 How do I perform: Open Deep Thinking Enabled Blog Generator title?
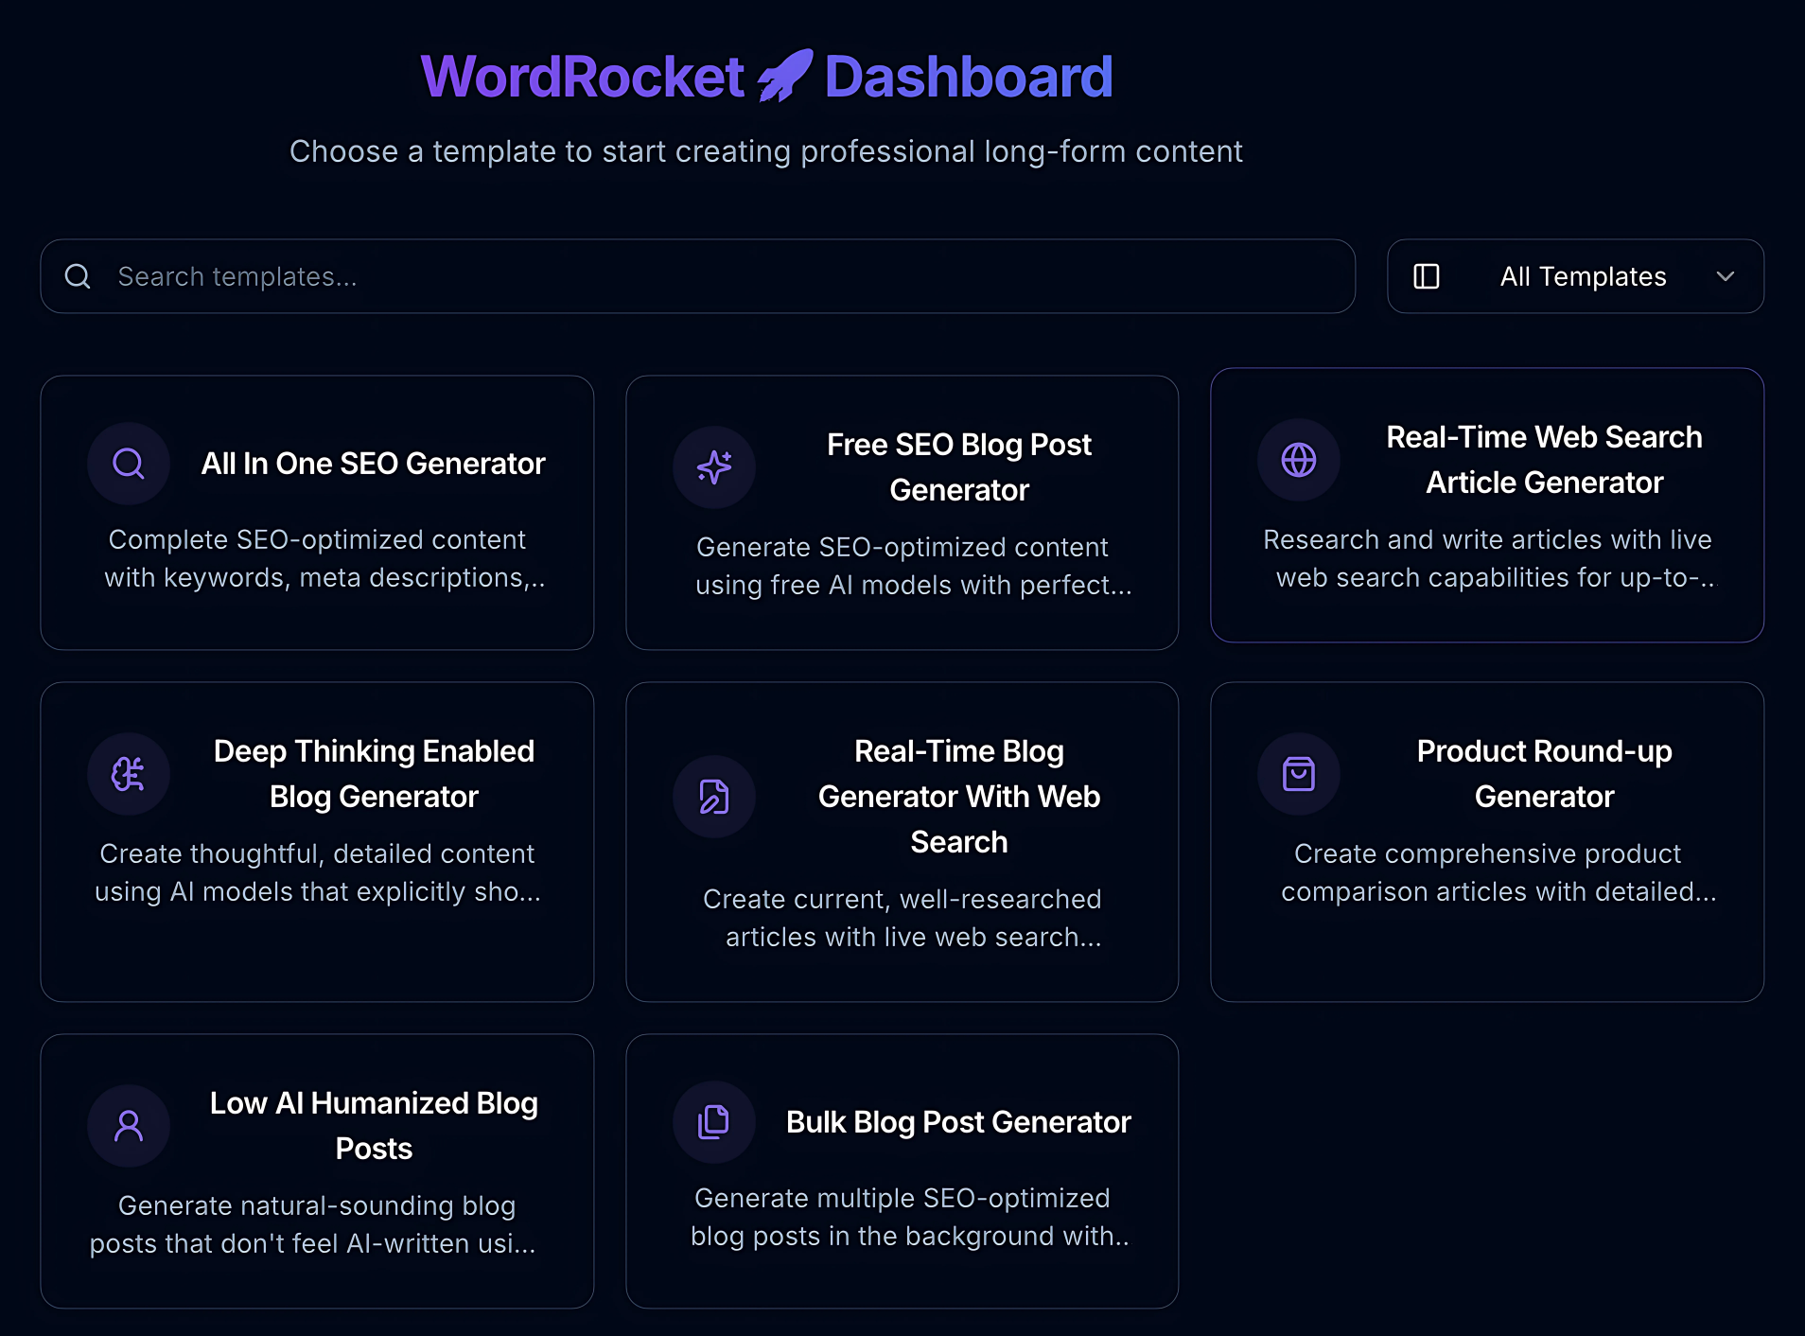tap(374, 774)
